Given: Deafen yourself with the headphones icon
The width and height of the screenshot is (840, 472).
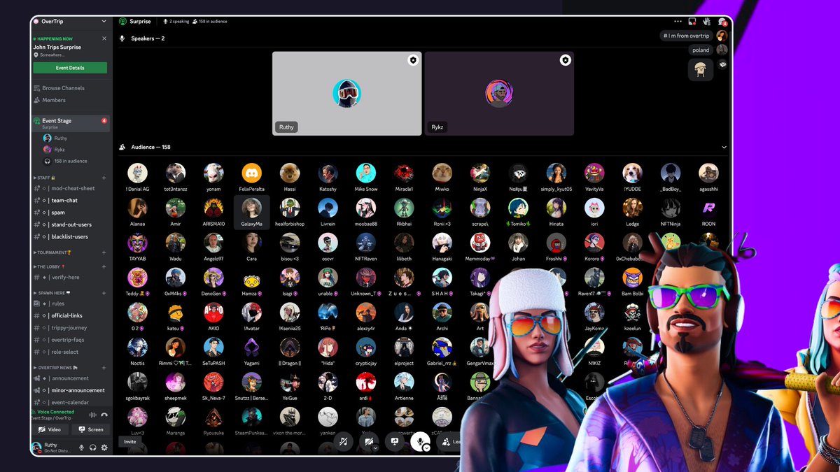Looking at the screenshot, I should click(x=92, y=448).
